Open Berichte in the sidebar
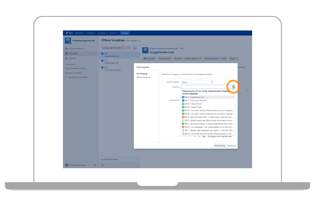The image size is (315, 207). [73, 58]
